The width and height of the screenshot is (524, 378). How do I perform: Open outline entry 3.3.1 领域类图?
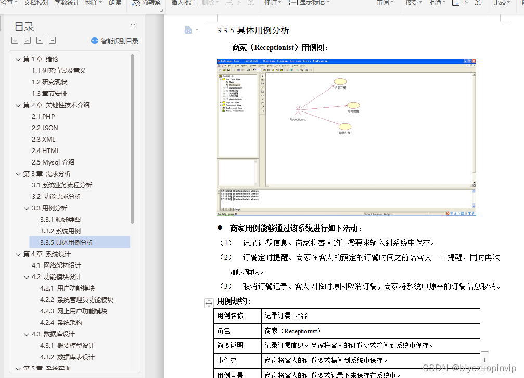coord(60,219)
